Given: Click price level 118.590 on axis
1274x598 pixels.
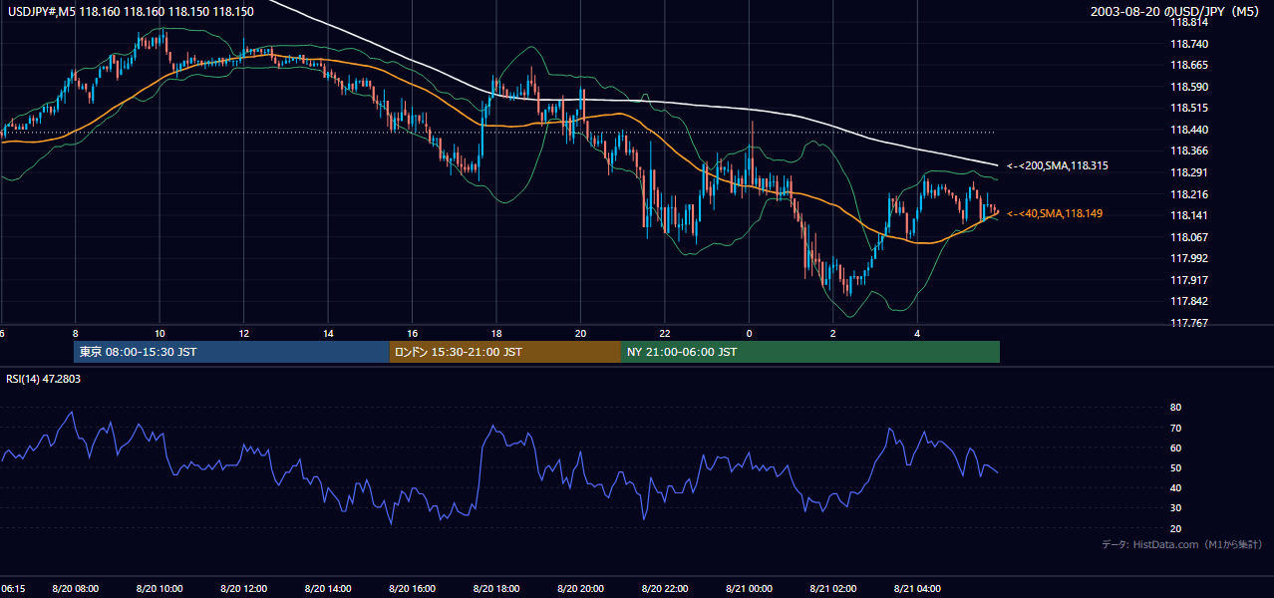Looking at the screenshot, I should [x=1189, y=87].
